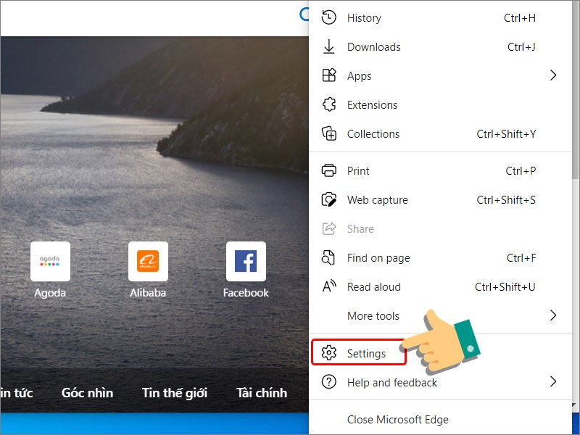The width and height of the screenshot is (580, 435).
Task: Click the Read aloud icon
Action: (x=329, y=286)
